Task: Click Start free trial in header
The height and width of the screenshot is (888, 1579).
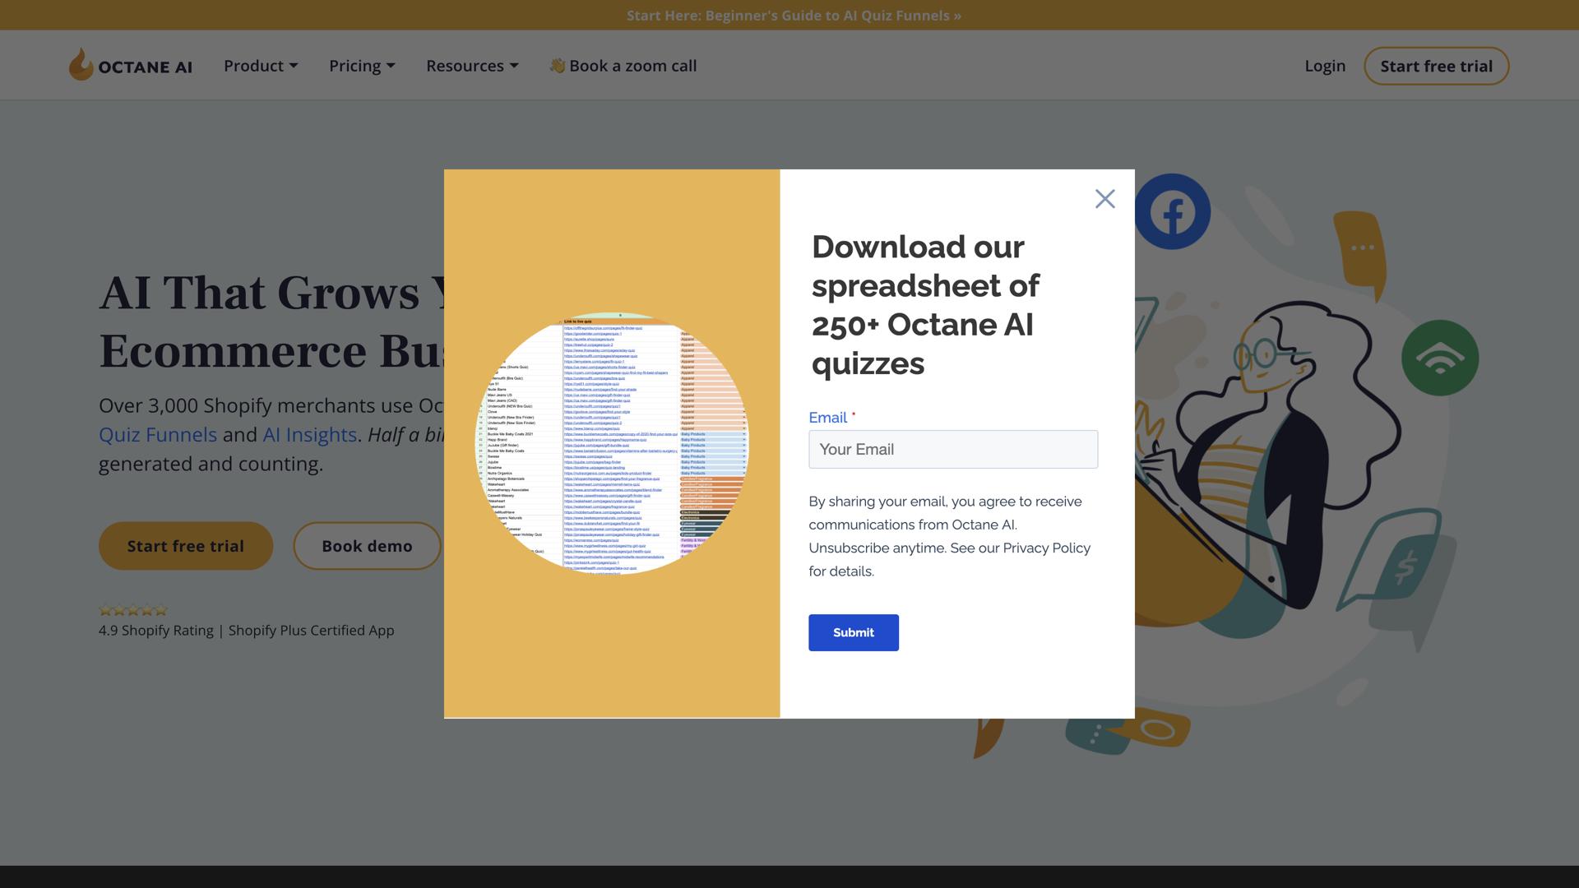Action: (x=1436, y=66)
